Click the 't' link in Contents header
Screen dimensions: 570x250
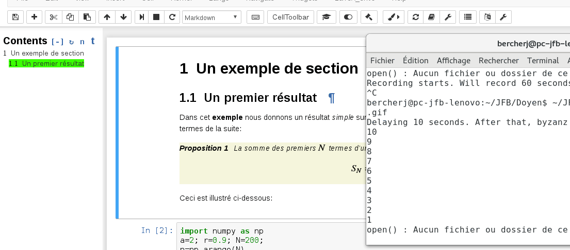point(93,41)
